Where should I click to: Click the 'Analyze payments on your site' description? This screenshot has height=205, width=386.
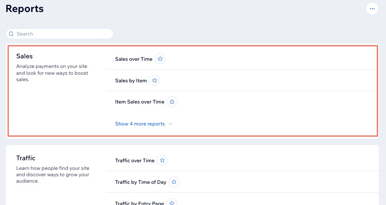coord(52,73)
